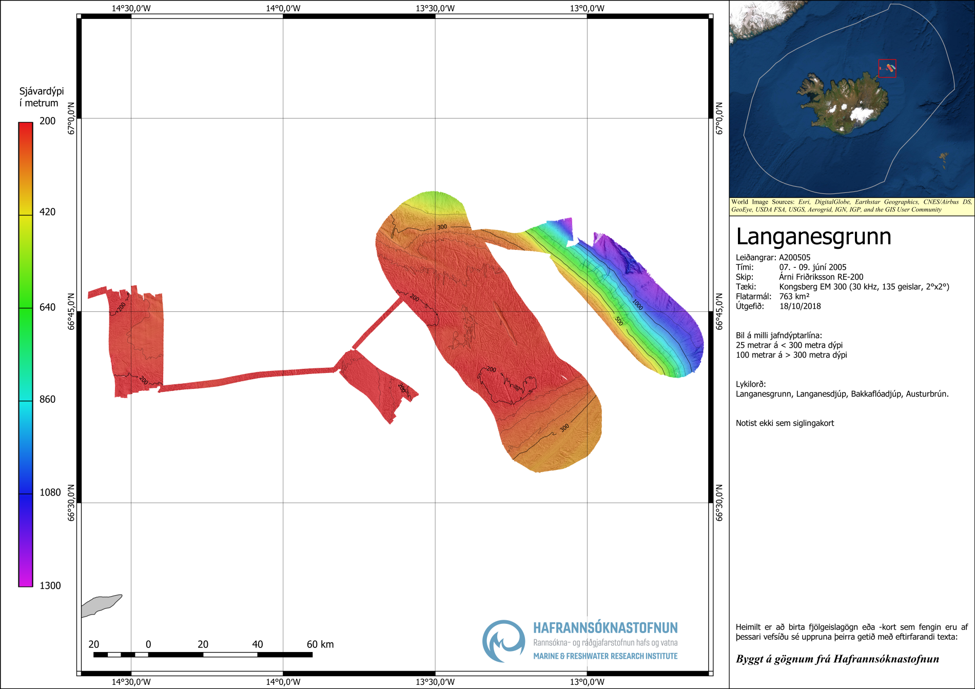975x689 pixels.
Task: Click the "Notist ekki sem siglingakort" notice
Action: point(785,423)
